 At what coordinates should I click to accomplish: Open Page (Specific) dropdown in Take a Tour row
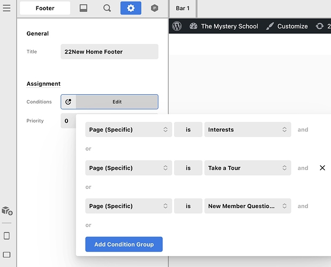(x=129, y=168)
